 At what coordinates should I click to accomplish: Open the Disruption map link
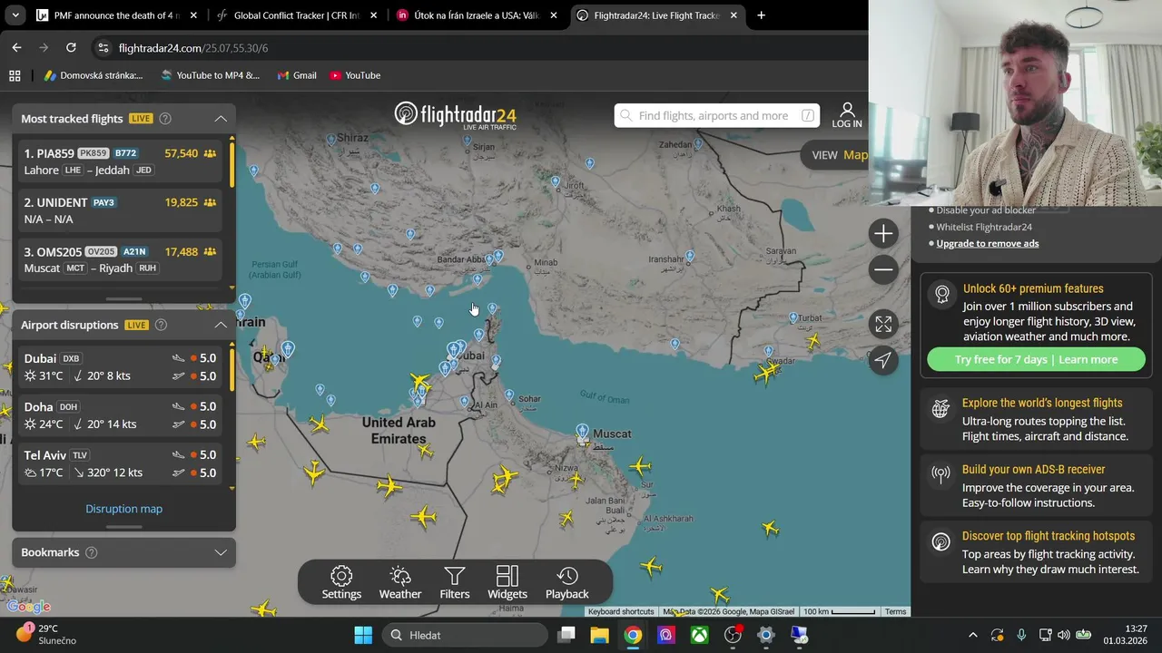pos(123,509)
